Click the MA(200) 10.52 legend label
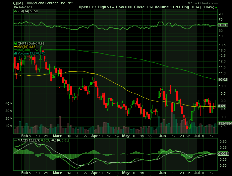The width and height of the screenshot is (232, 176). (28, 50)
